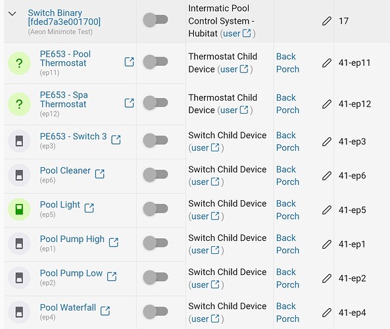
Task: Click the pencil icon next to 17
Action: pos(327,21)
